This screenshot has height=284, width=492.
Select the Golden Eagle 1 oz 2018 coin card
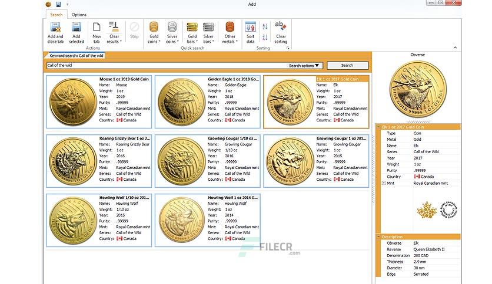(207, 102)
